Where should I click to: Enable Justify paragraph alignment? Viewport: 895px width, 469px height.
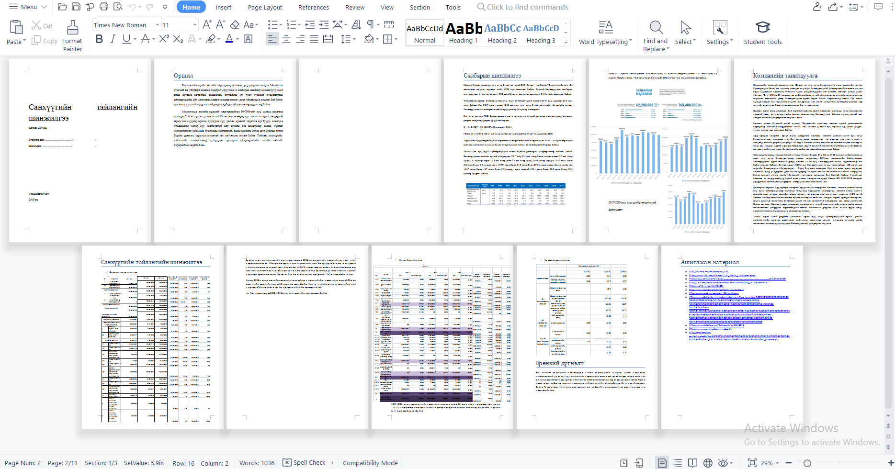click(x=314, y=39)
